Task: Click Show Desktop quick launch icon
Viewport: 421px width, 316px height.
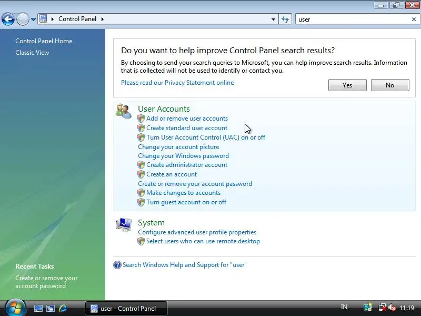Action: point(38,309)
